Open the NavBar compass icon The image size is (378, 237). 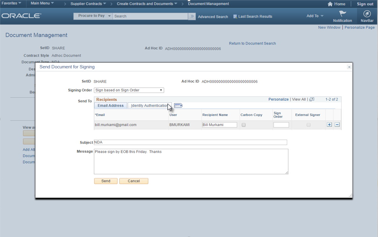367,14
